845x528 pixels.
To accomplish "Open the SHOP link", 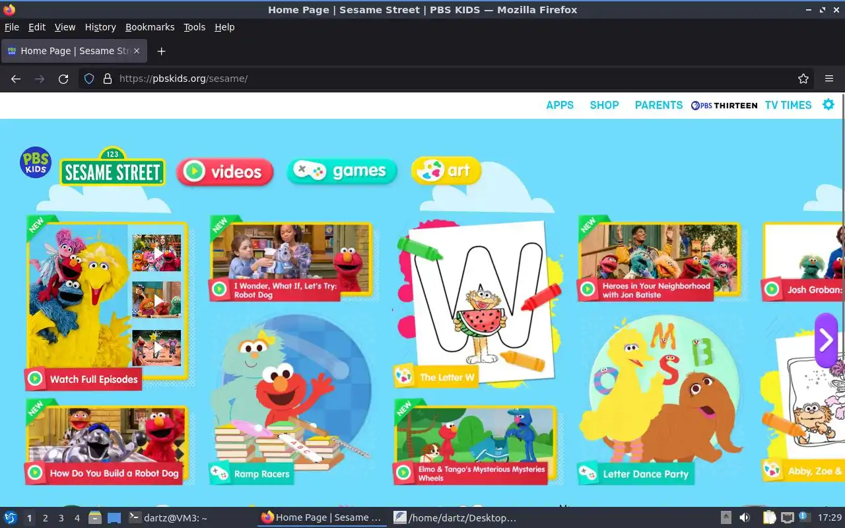I will point(604,105).
